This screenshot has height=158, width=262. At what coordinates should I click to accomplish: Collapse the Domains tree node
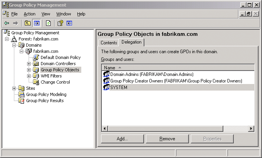pos(14,45)
